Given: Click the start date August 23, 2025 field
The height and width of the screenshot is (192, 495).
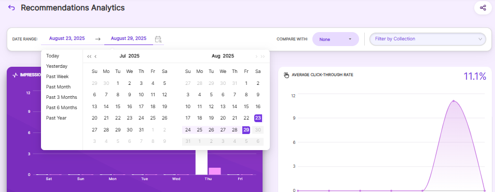Looking at the screenshot, I should (67, 38).
